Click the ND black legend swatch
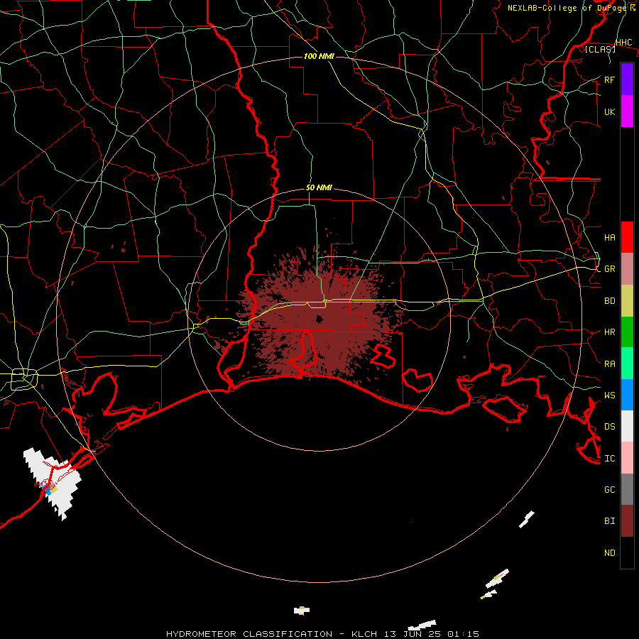This screenshot has height=639, width=639. pyautogui.click(x=627, y=552)
